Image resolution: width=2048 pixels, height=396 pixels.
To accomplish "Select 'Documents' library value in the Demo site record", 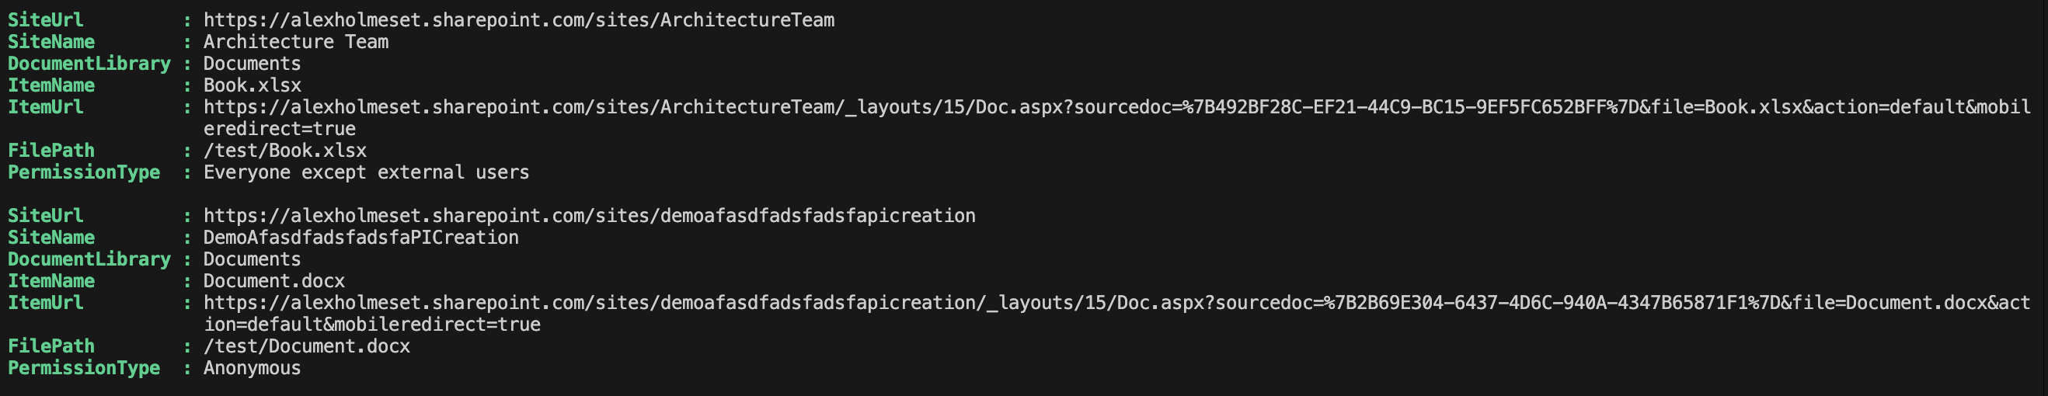I will 252,259.
